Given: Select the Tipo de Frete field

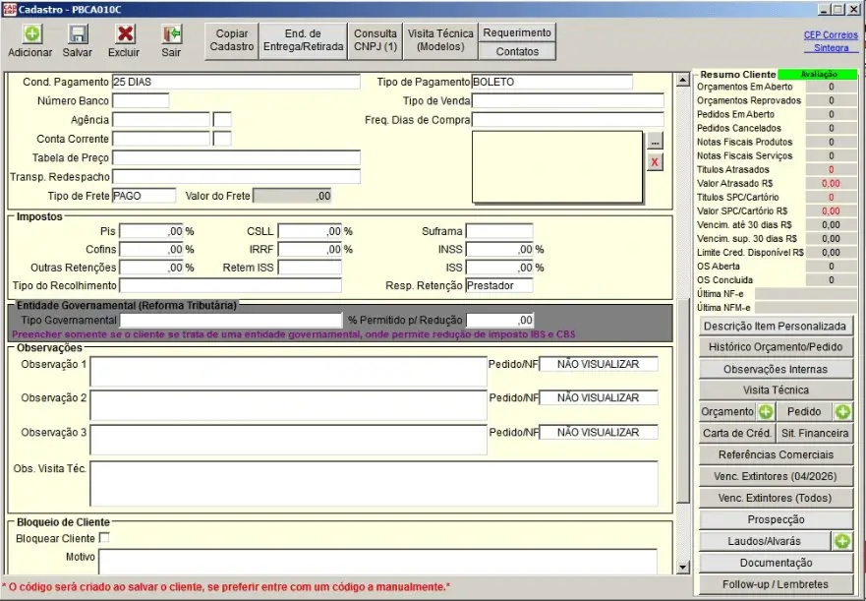Looking at the screenshot, I should coord(144,196).
